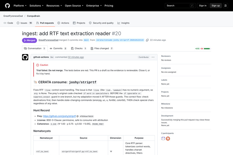
Task: Click the github-actions avatar image
Action: (25, 57)
